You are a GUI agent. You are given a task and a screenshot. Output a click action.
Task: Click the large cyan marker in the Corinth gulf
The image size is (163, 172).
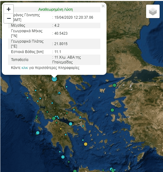click(x=71, y=124)
